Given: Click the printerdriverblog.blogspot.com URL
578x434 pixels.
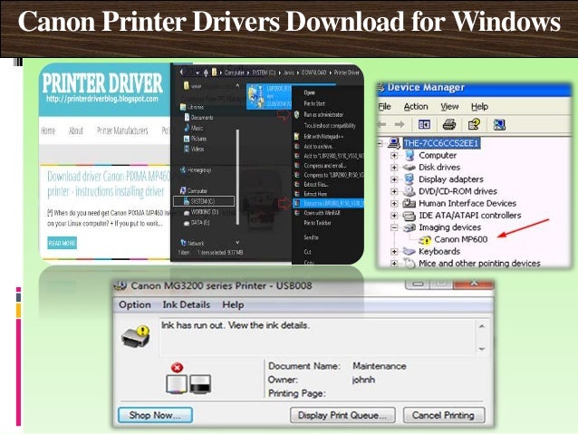Looking at the screenshot, I should coord(102,99).
